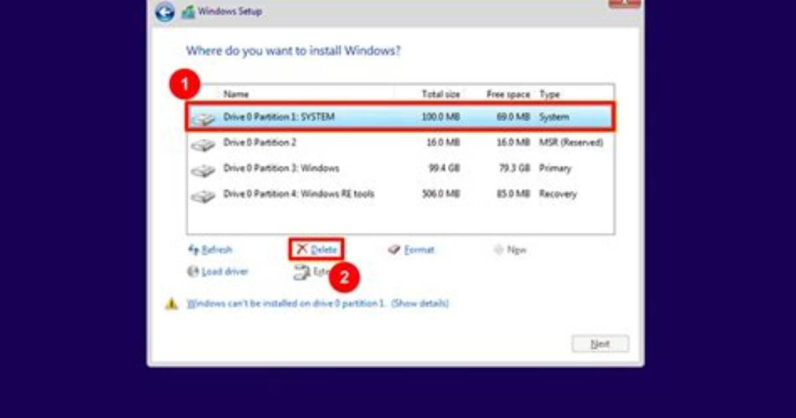Click the Show details link
This screenshot has width=796, height=418.
coord(420,304)
